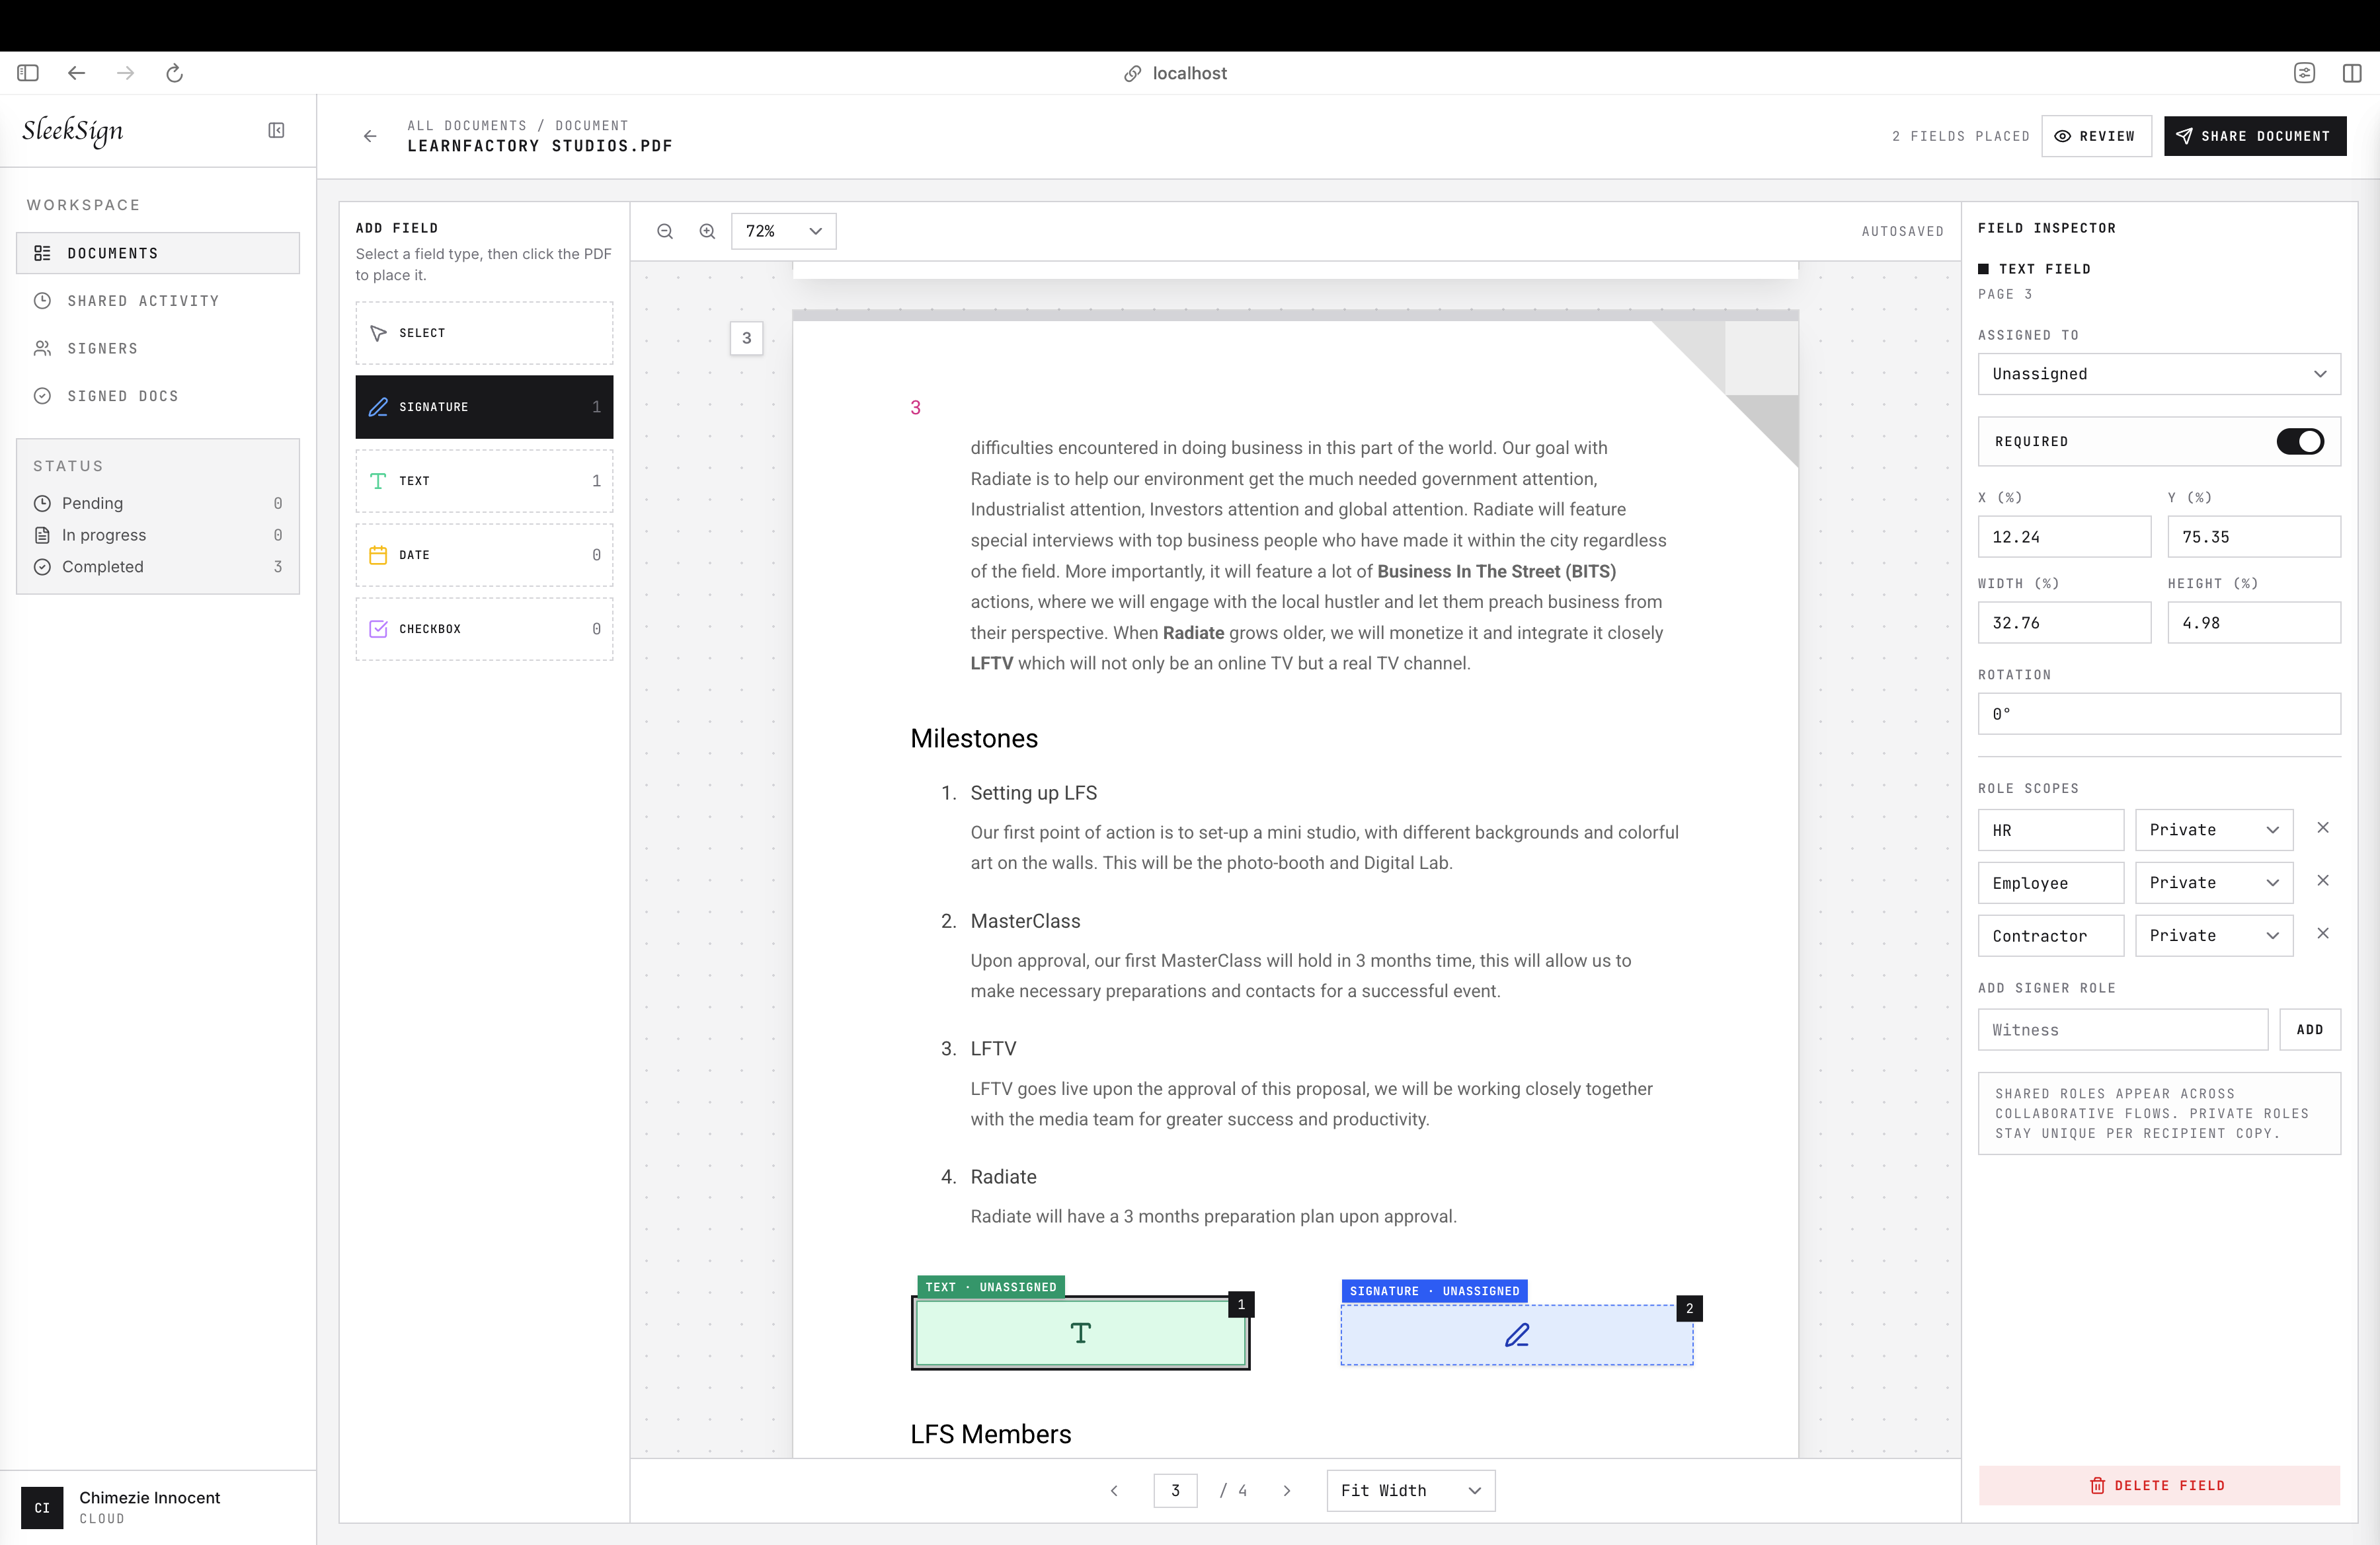Image resolution: width=2380 pixels, height=1545 pixels.
Task: Choose the Select field tool
Action: click(x=484, y=333)
